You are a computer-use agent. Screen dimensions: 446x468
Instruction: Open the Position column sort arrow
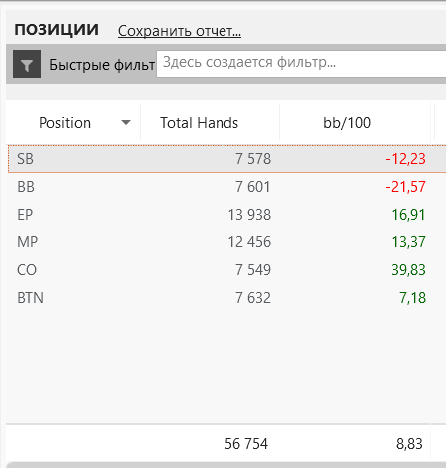pos(126,123)
